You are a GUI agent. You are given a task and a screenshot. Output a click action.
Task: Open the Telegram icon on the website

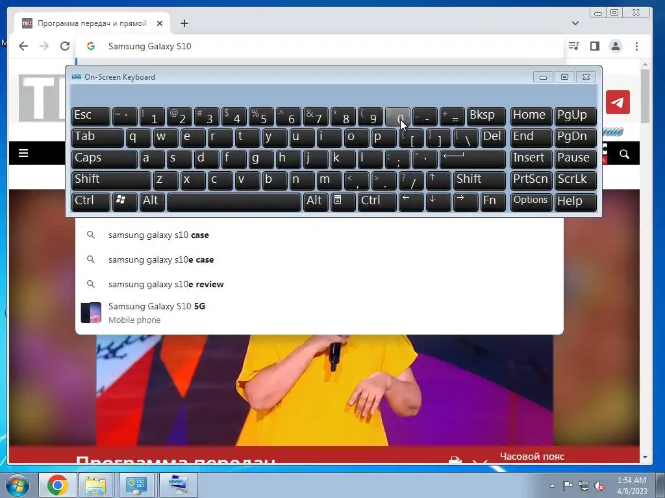click(618, 102)
